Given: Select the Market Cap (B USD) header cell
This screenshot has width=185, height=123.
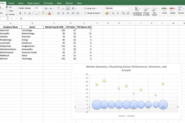Looking at the screenshot, I should coord(54,27).
